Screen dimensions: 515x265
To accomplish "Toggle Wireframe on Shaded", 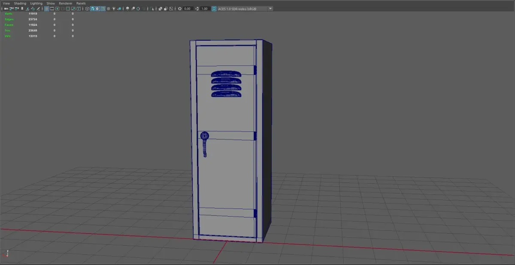I will [x=103, y=9].
